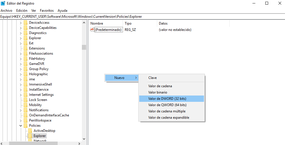The image size is (285, 145).
Task: Click the ActiveDesktop folder icon
Action: [30, 131]
